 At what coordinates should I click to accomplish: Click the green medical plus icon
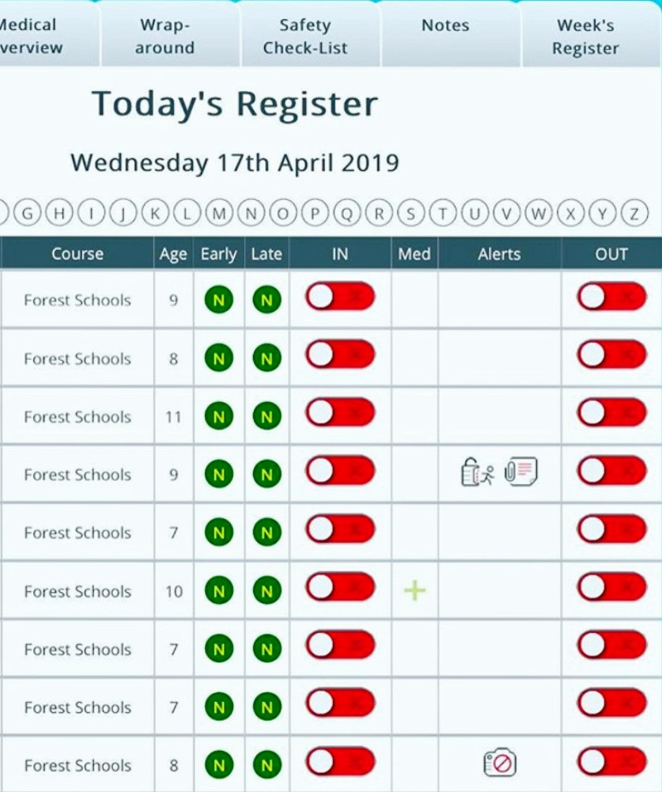pos(415,590)
